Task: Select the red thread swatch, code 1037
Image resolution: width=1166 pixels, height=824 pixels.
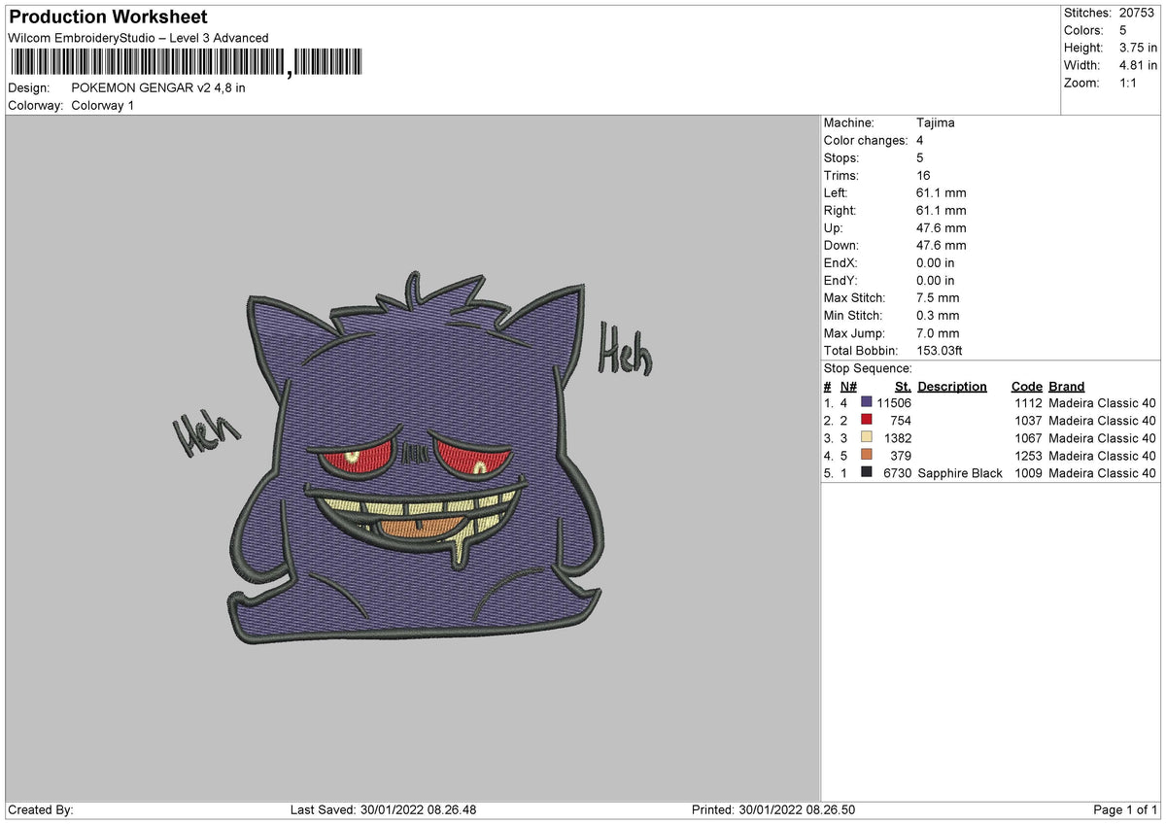Action: point(867,420)
